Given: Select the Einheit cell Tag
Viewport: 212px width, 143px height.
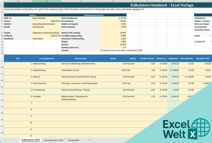Looking at the screenshot, I should [x=133, y=85].
